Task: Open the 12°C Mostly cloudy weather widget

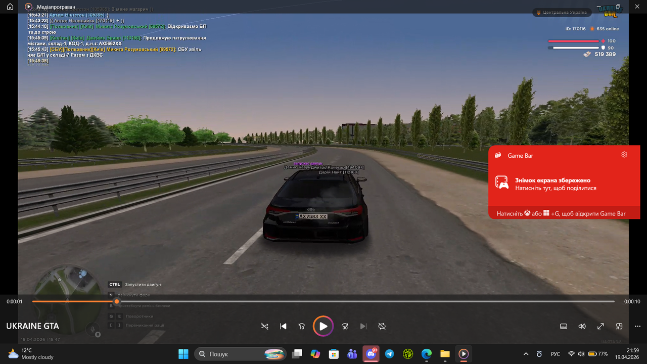Action: (30, 354)
